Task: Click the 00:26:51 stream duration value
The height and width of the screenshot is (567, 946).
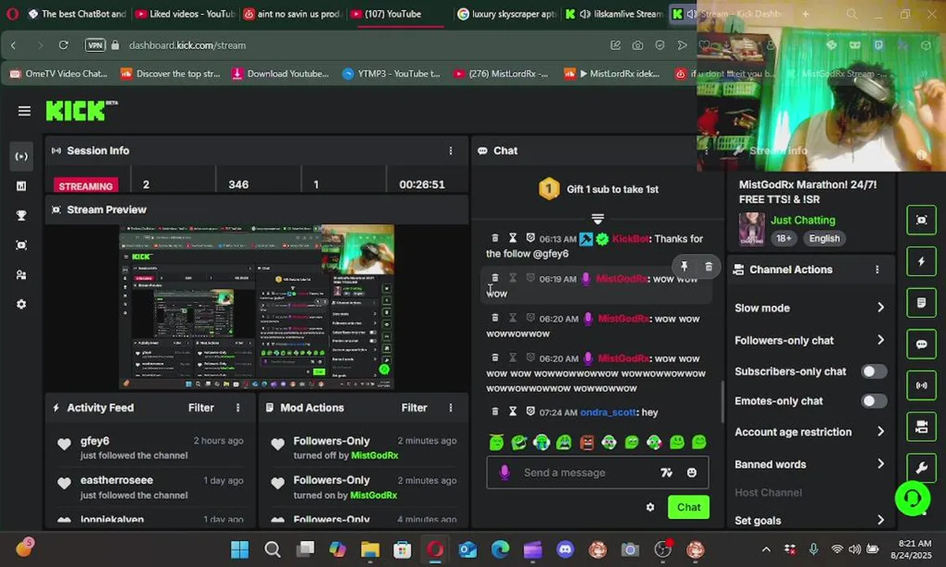Action: pos(422,184)
